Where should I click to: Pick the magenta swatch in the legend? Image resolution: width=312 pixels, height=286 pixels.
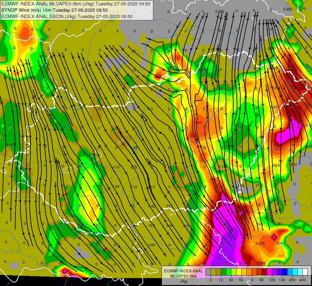[x=270, y=272]
